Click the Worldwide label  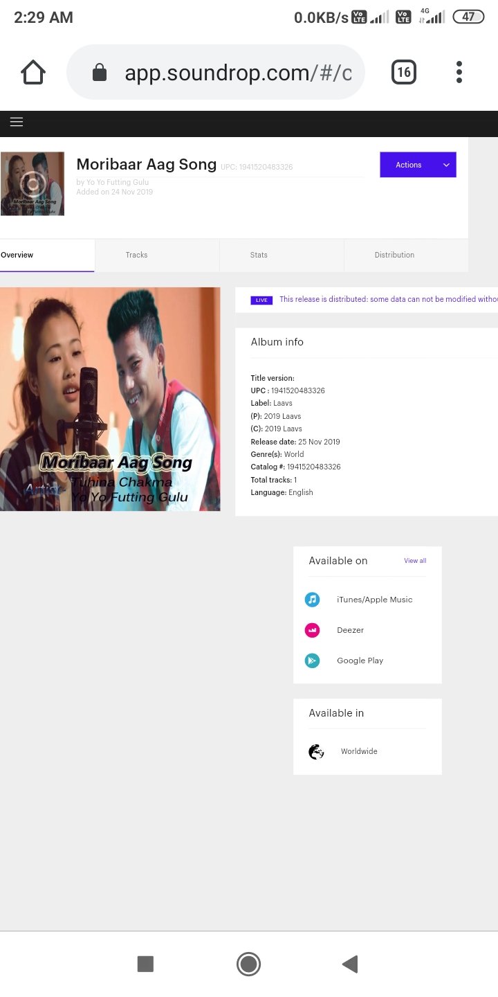359,751
